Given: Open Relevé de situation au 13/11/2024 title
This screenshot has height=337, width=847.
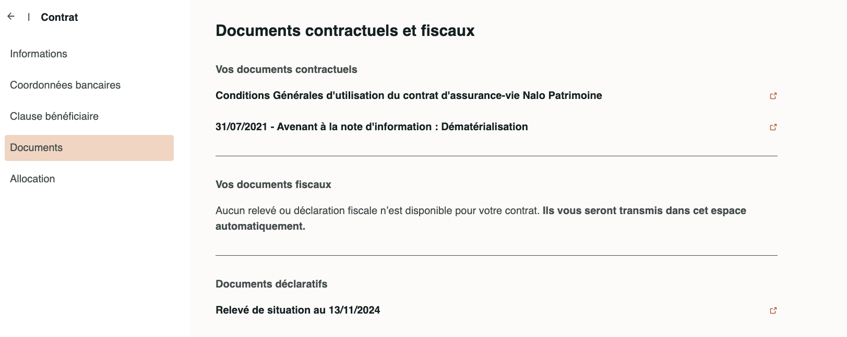Looking at the screenshot, I should tap(297, 310).
